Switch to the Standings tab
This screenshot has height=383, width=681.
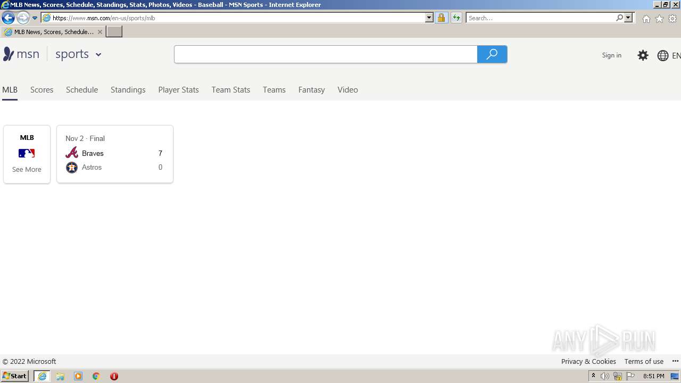128,90
